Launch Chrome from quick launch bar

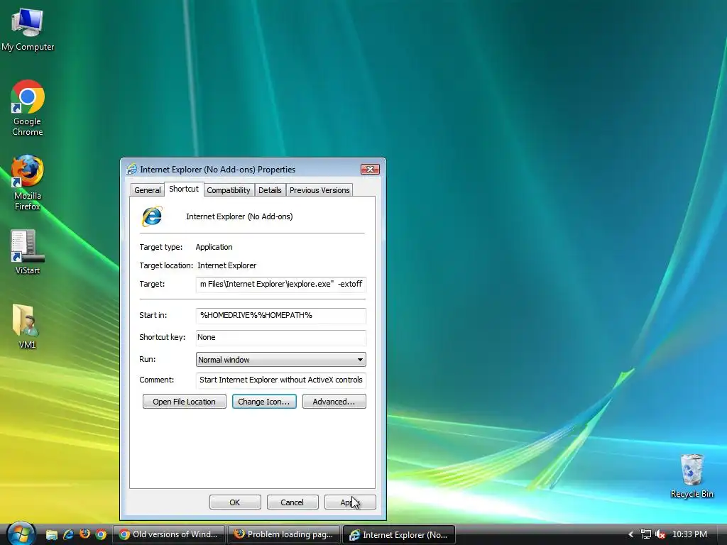point(101,535)
